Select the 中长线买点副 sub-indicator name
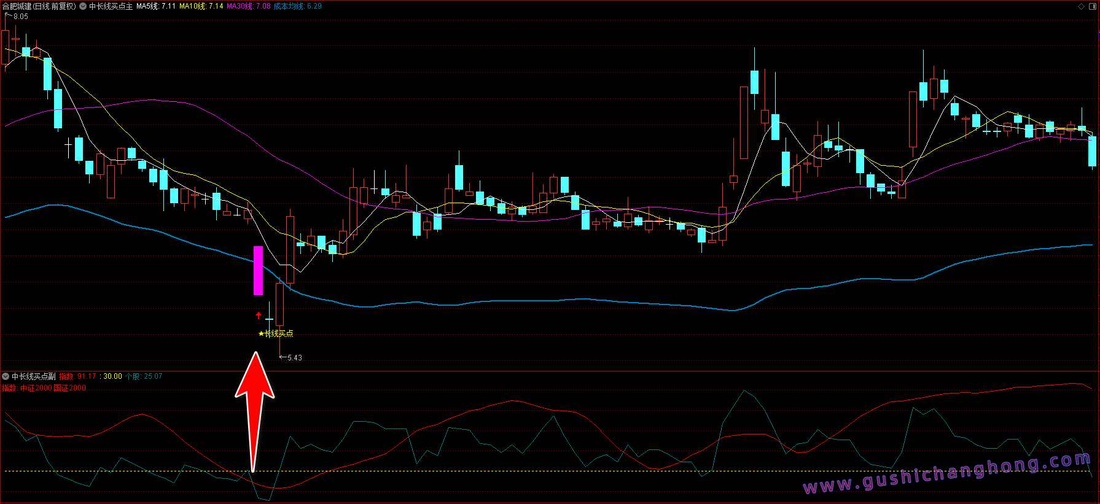The image size is (1100, 504). (34, 376)
